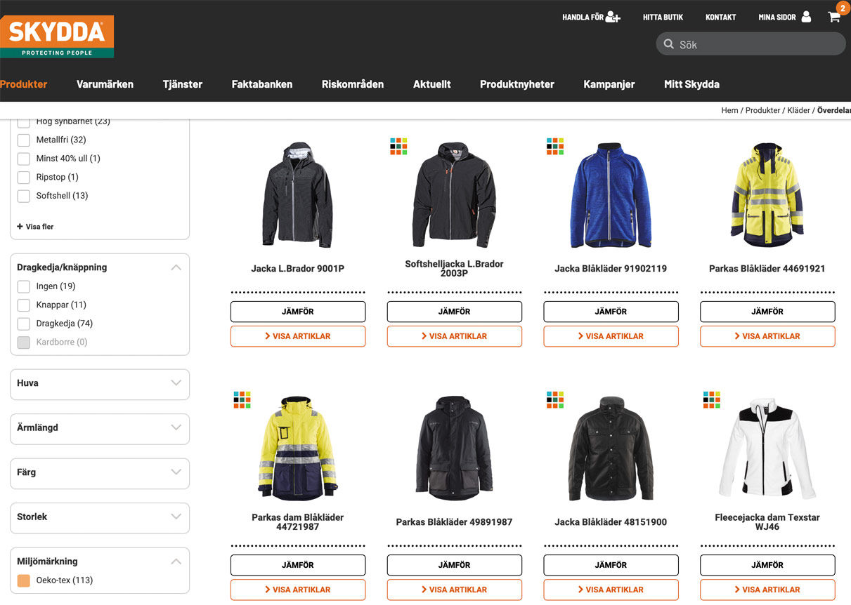
Task: Collapse the Dragkedja/knäppning filter section
Action: [x=176, y=267]
